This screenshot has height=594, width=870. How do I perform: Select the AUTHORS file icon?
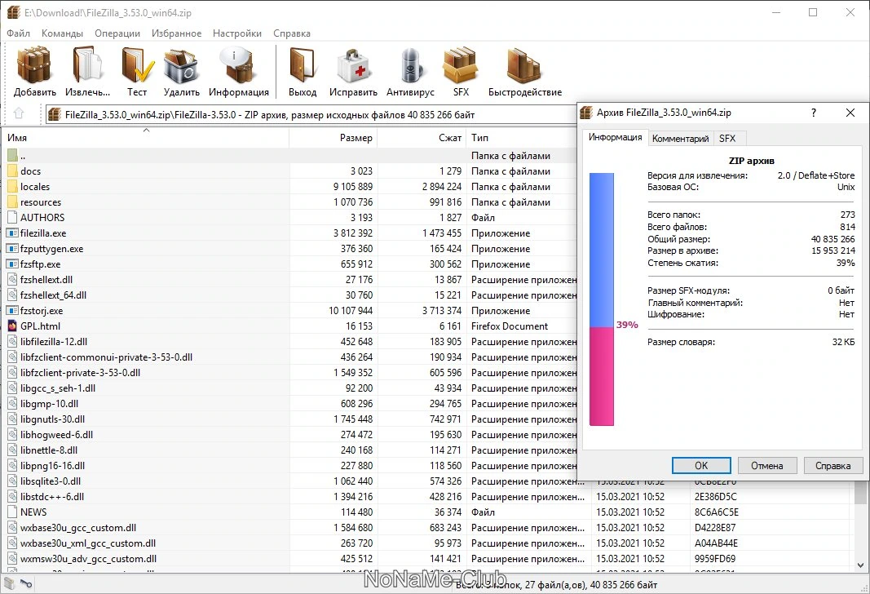click(x=13, y=218)
